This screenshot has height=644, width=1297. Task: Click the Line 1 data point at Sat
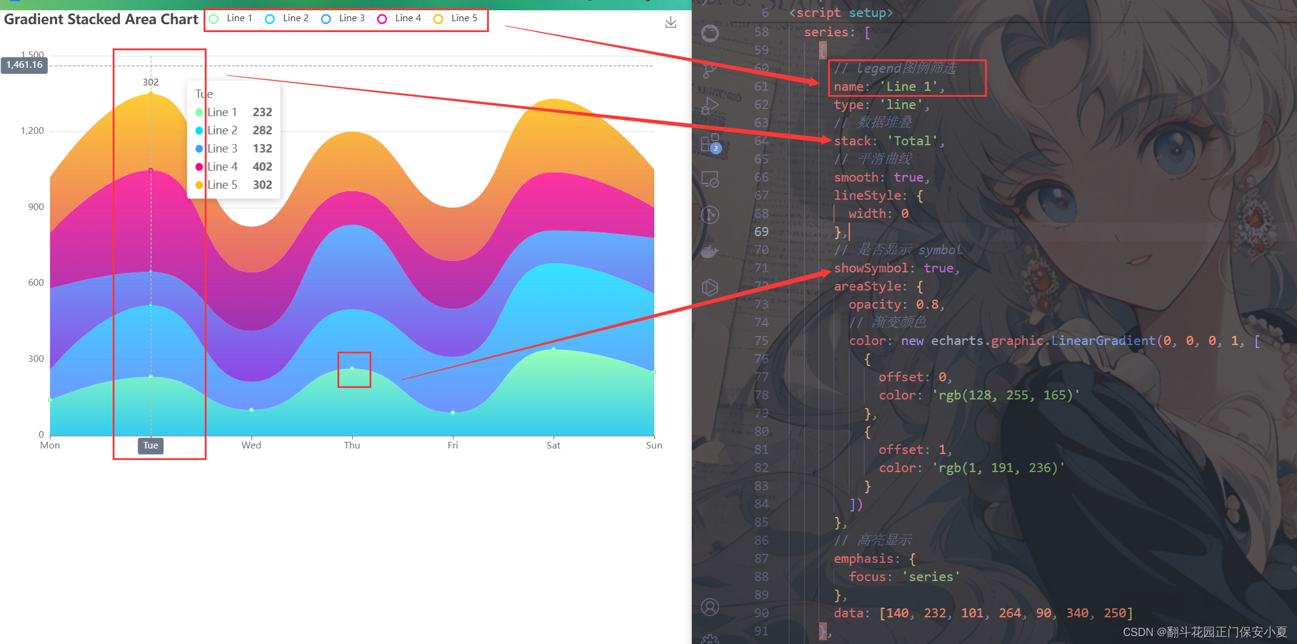click(x=553, y=349)
